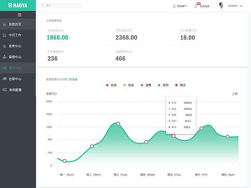The height and width of the screenshot is (188, 251).
Task: Collapse the sidebar with the hamburger icon
Action: (x=19, y=15)
